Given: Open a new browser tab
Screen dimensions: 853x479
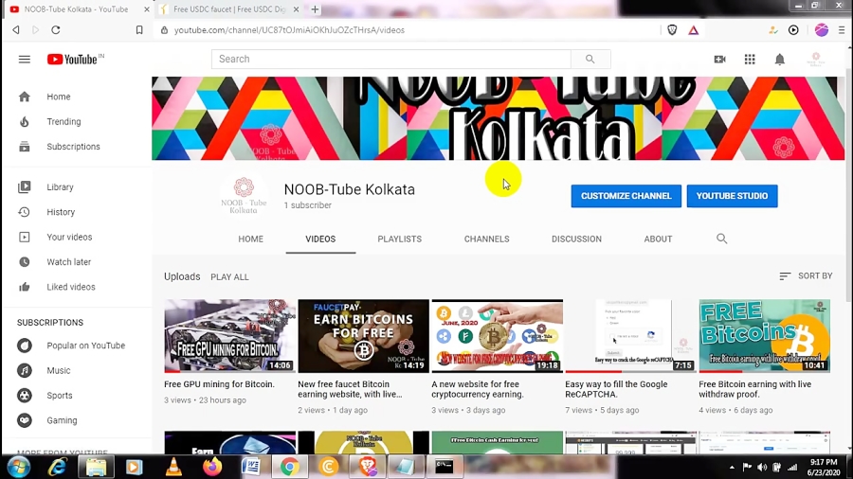Looking at the screenshot, I should click(x=315, y=9).
